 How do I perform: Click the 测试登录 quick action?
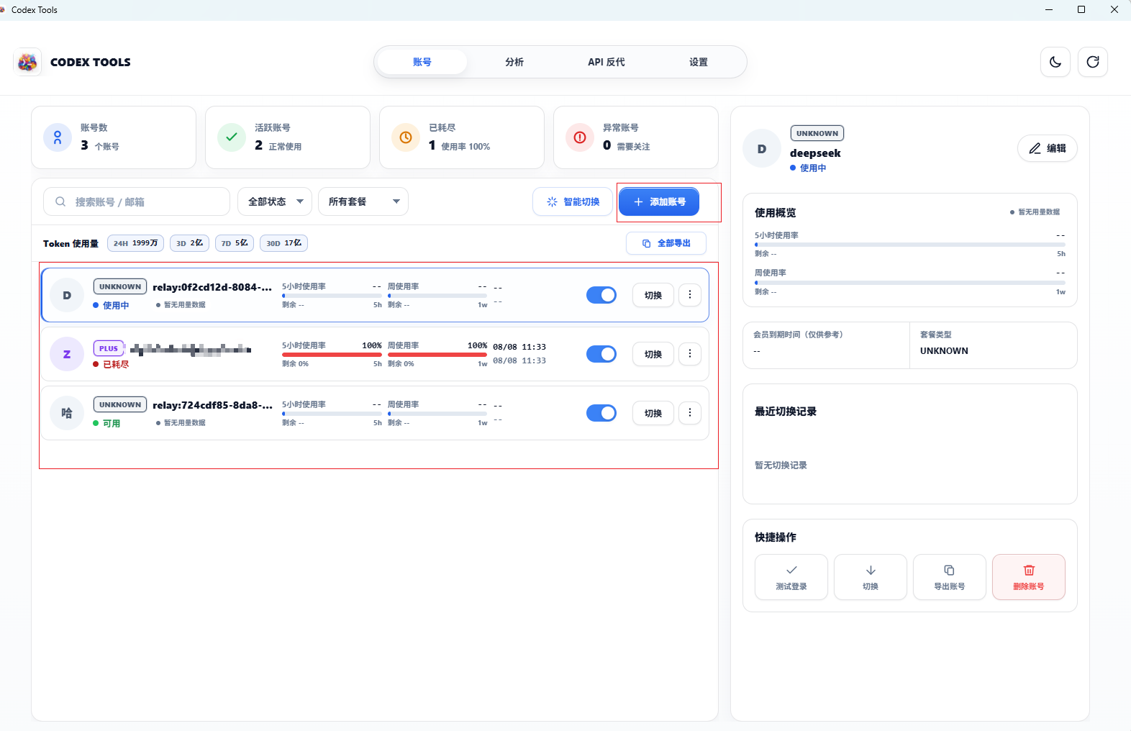[791, 577]
